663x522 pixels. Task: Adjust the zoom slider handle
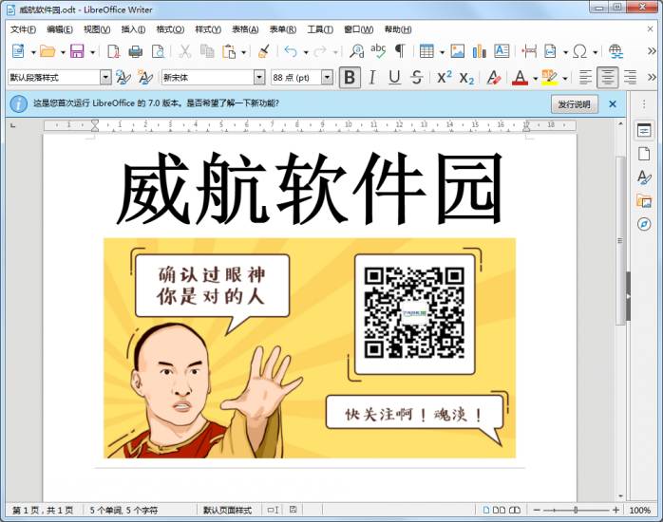point(576,511)
